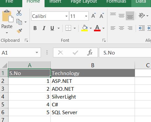Toggle Italic formatting
This screenshot has width=151, height=122.
click(44, 28)
